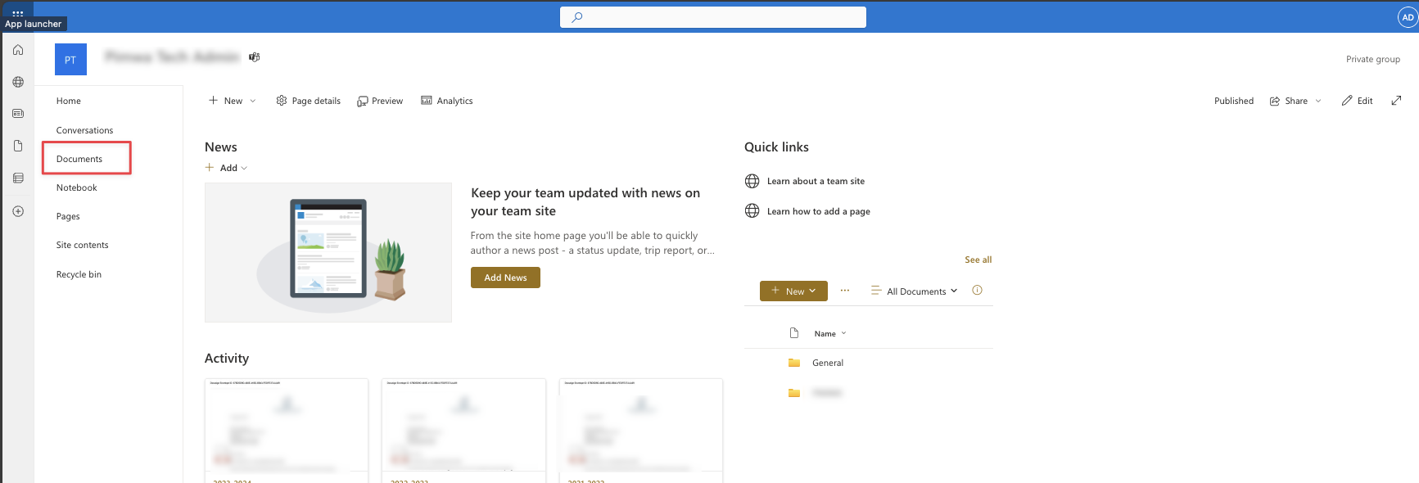Open the My news icon in the app bar
This screenshot has height=483, width=1419.
(18, 114)
